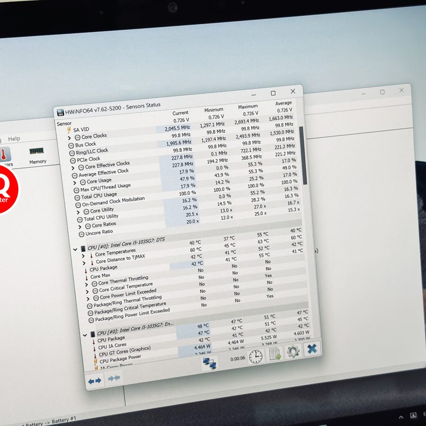Click the Package/Ring Thermal Throttling icon
This screenshot has height=426, width=426.
point(89,306)
